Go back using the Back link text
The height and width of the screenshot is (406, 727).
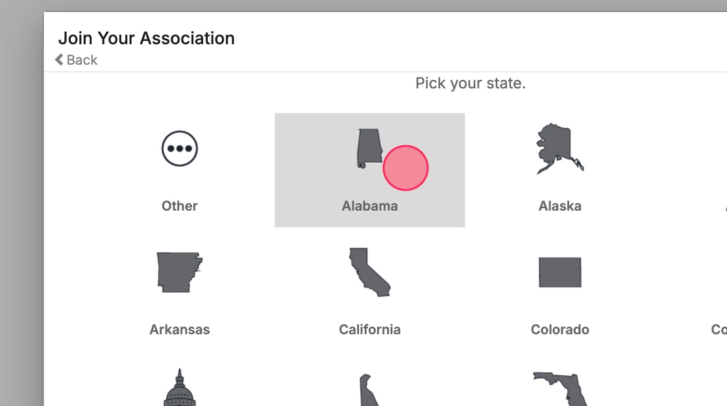pyautogui.click(x=82, y=60)
